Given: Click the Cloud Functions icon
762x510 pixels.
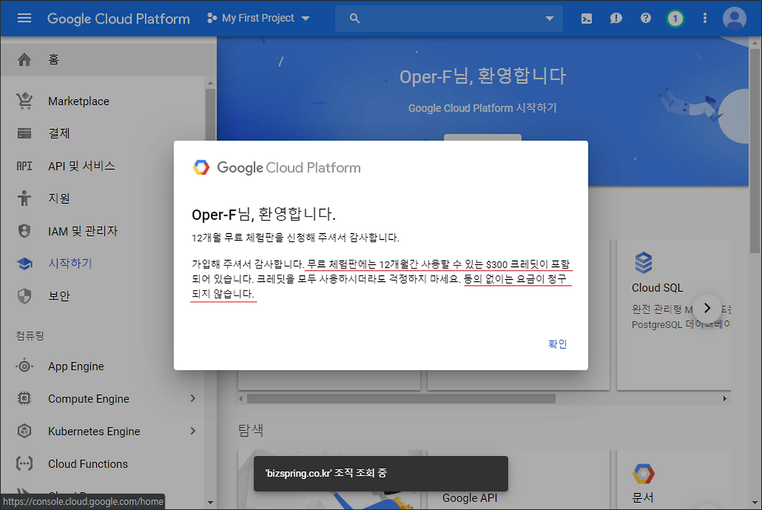Looking at the screenshot, I should click(24, 464).
